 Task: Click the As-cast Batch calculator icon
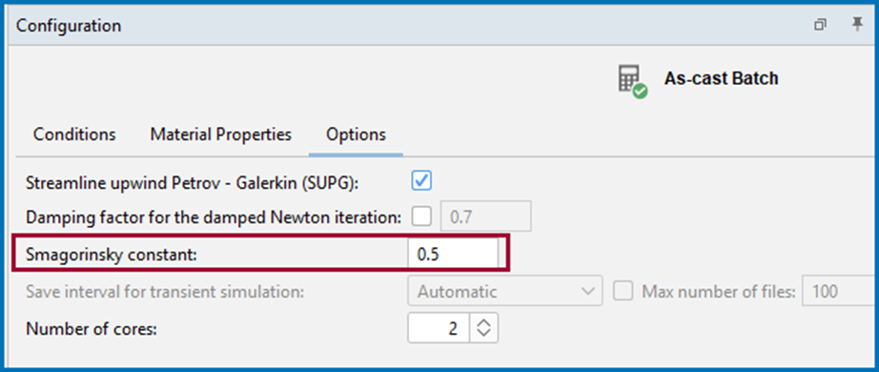point(631,79)
